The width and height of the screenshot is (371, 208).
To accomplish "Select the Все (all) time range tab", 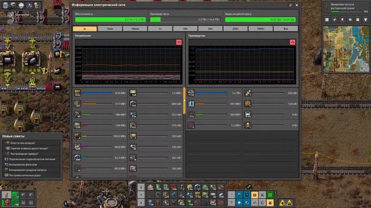I will click(x=286, y=29).
